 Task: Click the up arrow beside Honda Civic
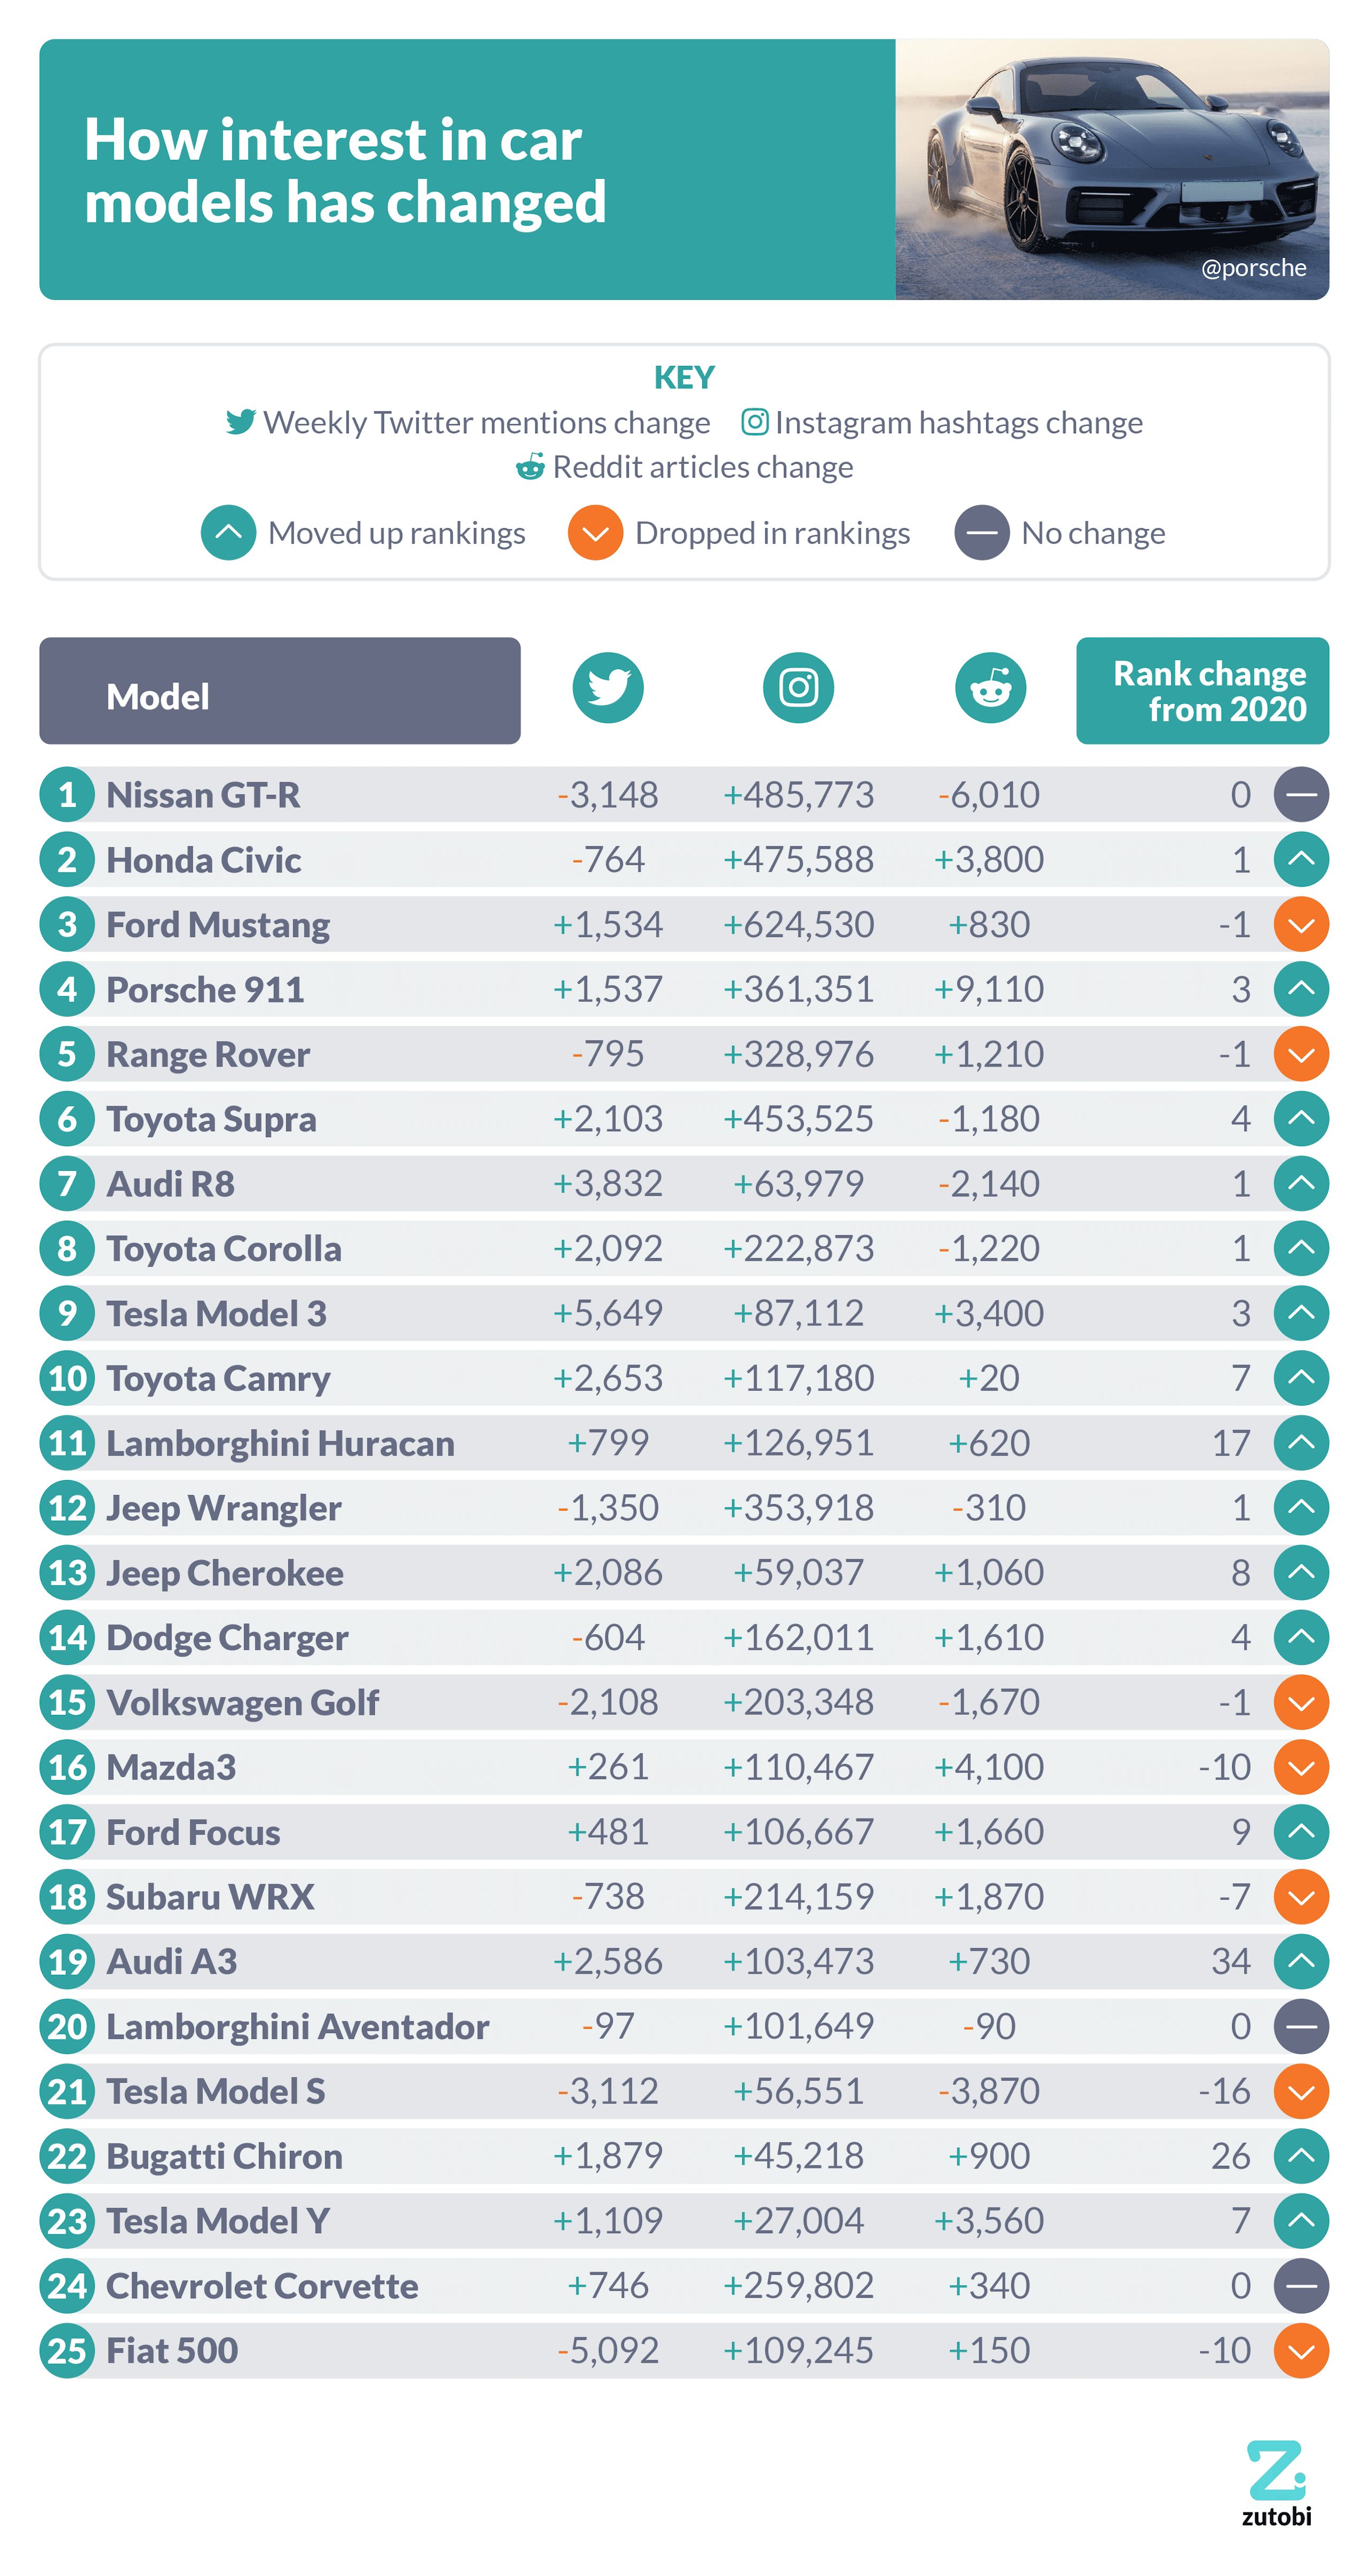click(x=1300, y=860)
